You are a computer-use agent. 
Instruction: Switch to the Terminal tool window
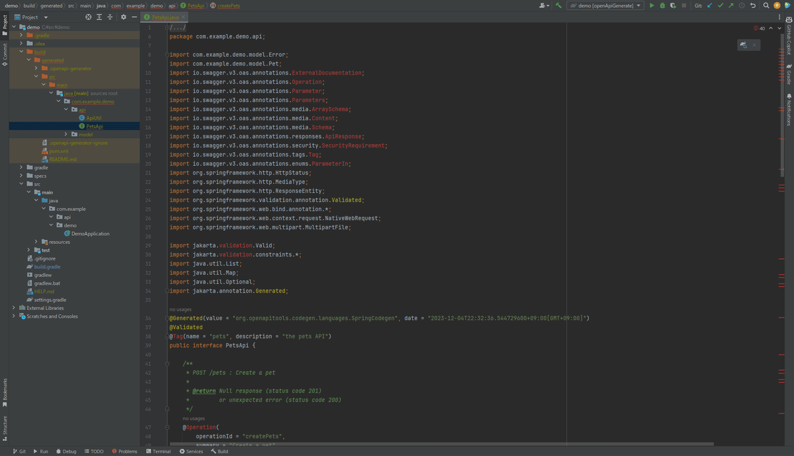click(x=158, y=451)
